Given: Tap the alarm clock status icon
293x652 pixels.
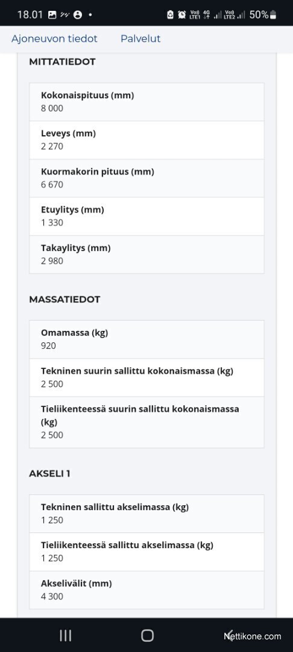Looking at the screenshot, I should click(182, 15).
